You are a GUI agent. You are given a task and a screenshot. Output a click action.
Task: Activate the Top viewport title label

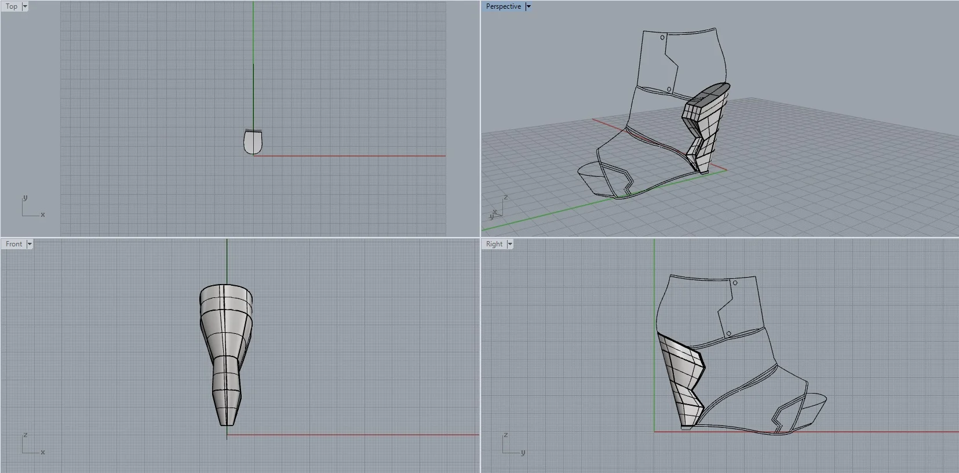pyautogui.click(x=12, y=6)
